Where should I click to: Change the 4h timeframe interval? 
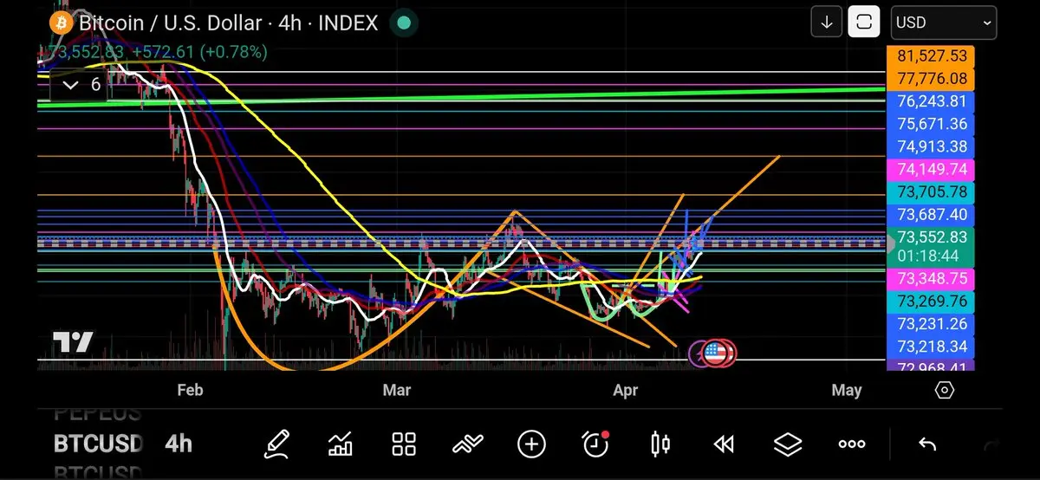(179, 444)
